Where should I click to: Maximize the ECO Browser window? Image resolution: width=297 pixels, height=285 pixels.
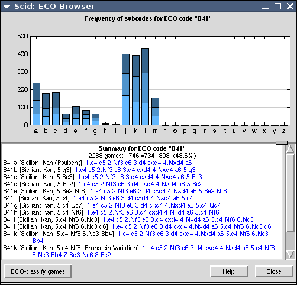(x=278, y=7)
